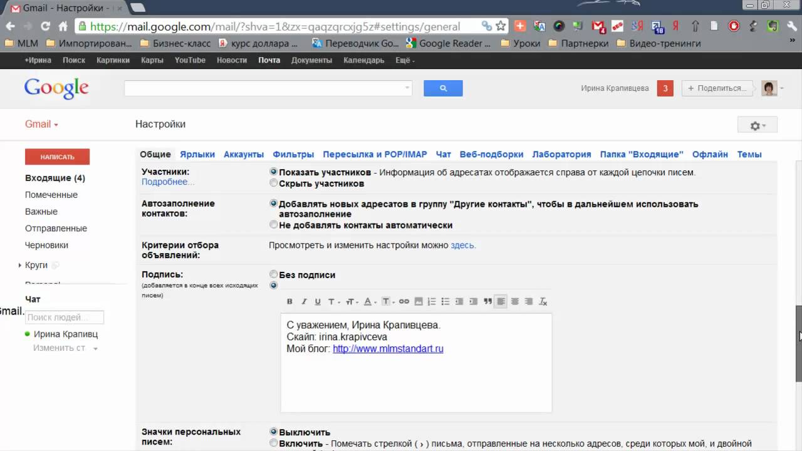Open the font family dropdown
This screenshot has height=451, width=802.
click(x=333, y=301)
